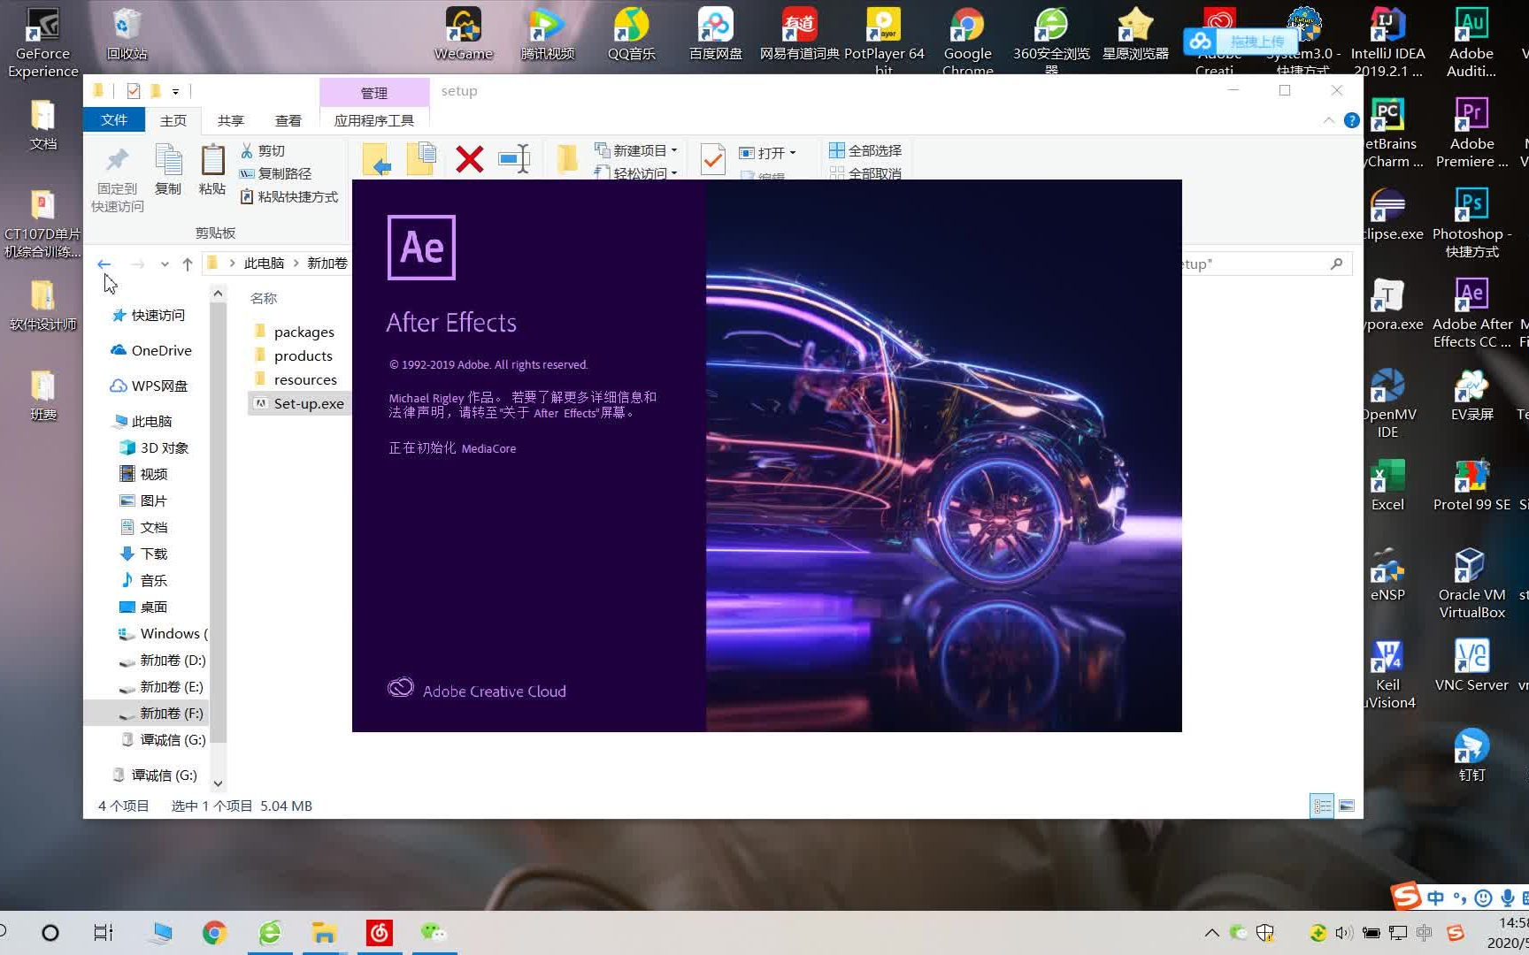Click Chrome icon in taskbar

[214, 932]
